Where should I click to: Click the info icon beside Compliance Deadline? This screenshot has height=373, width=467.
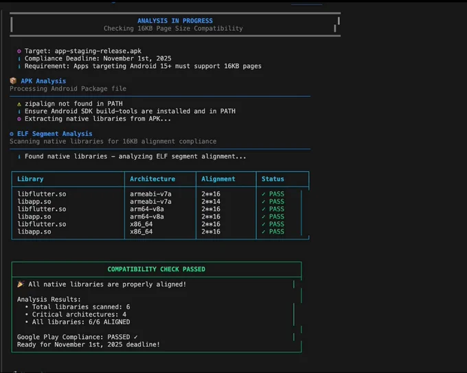19,58
